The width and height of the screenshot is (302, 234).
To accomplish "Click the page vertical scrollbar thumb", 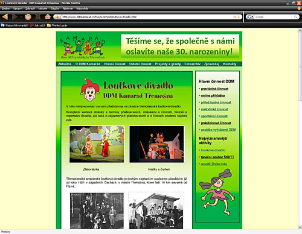I will [x=300, y=66].
